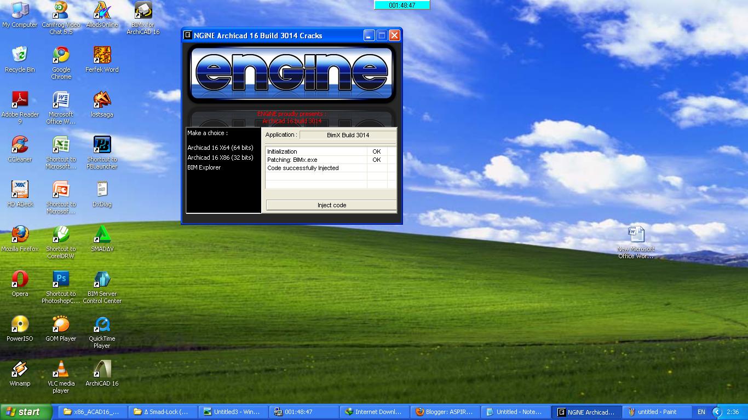Open the Recycle Bin icon
The height and width of the screenshot is (420, 748).
[20, 60]
